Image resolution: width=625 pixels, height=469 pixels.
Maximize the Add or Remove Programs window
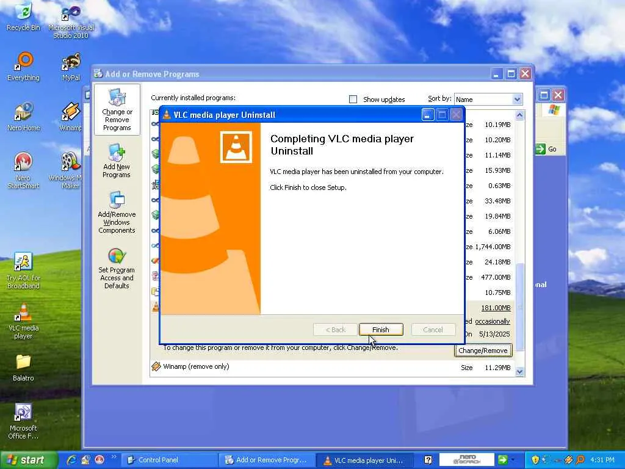(x=511, y=74)
